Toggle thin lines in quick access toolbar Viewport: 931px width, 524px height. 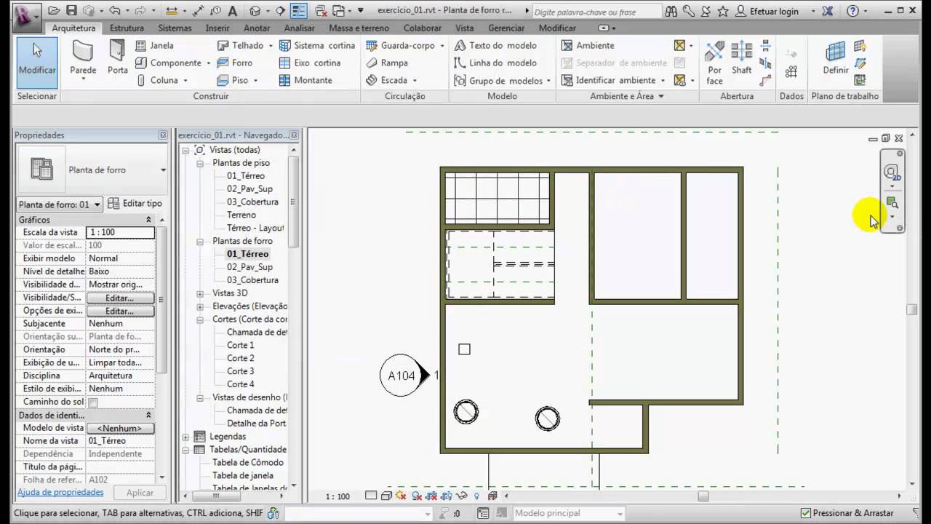[298, 11]
